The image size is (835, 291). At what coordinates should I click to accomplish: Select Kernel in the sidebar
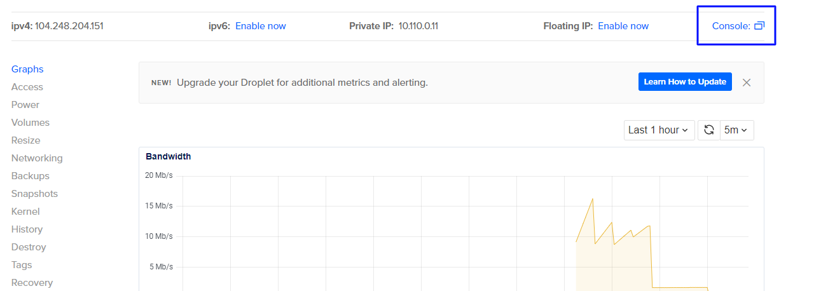click(25, 212)
